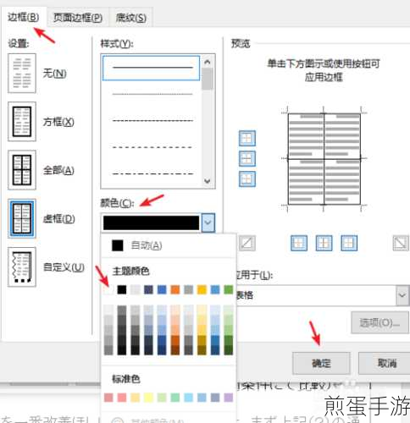Switch to the 边框(B) tab

(23, 18)
